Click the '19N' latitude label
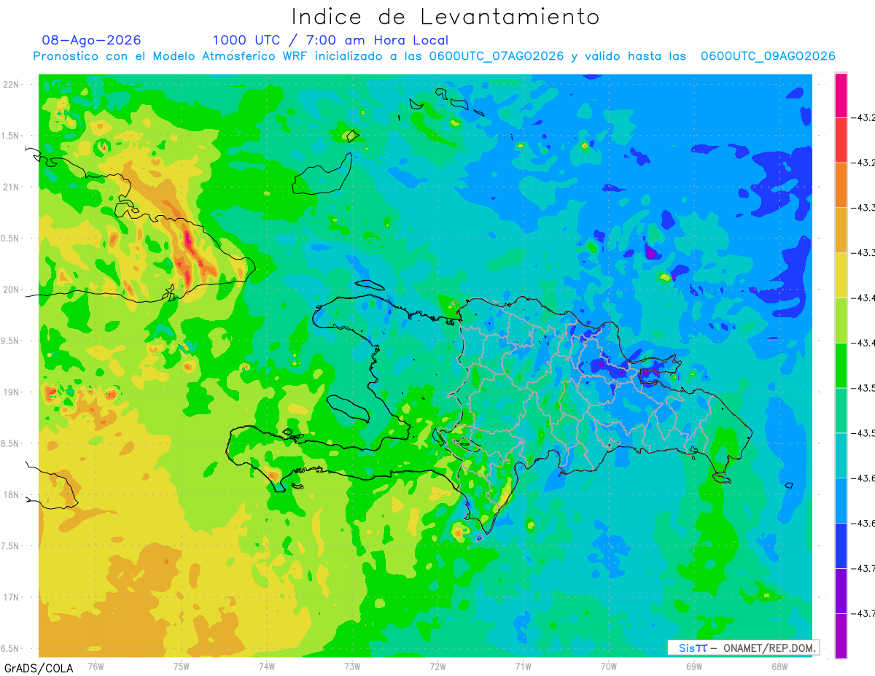The height and width of the screenshot is (676, 875). (11, 392)
